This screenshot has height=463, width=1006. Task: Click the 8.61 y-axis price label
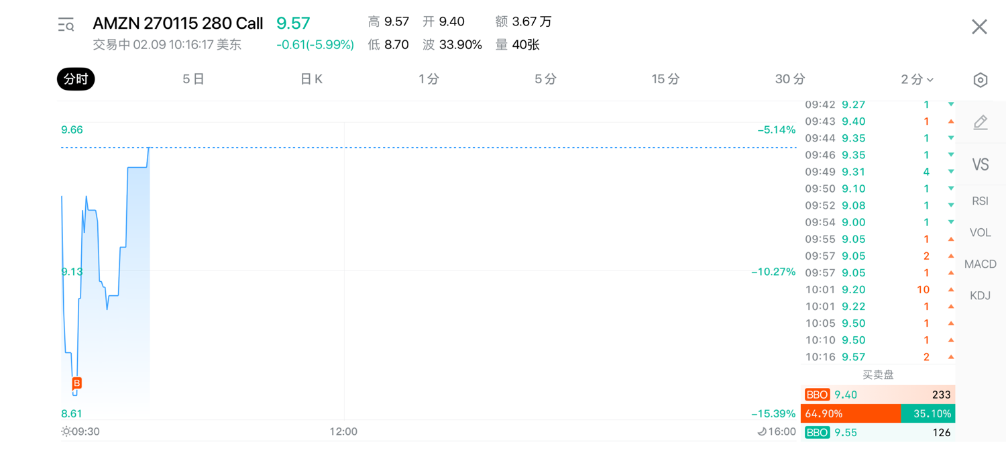click(x=72, y=414)
